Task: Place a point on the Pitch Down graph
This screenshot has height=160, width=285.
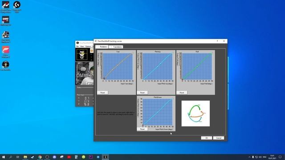Action: tap(158, 112)
